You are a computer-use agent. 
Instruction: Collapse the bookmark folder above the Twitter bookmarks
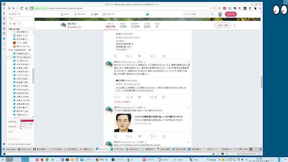(x=9, y=50)
